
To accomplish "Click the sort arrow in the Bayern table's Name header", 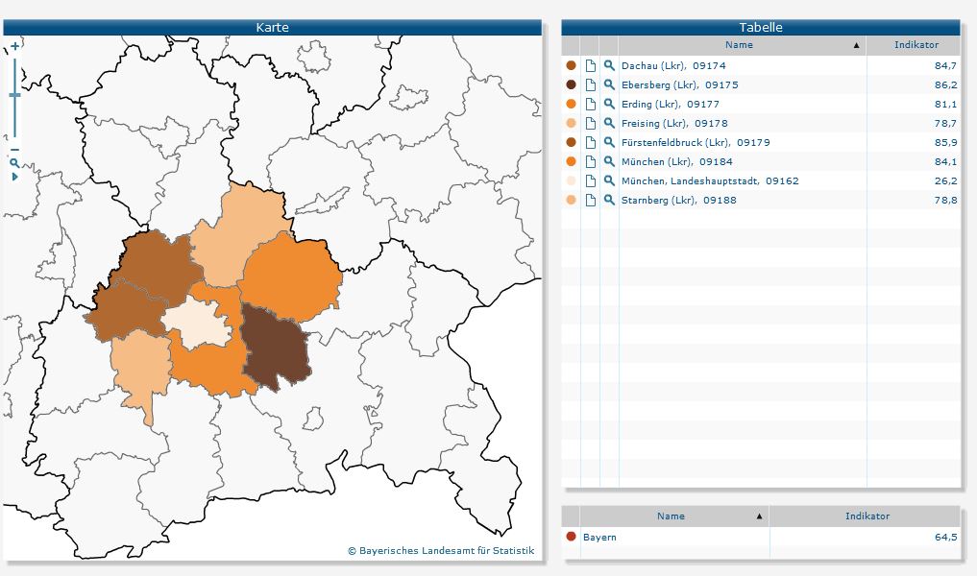I will tap(760, 516).
